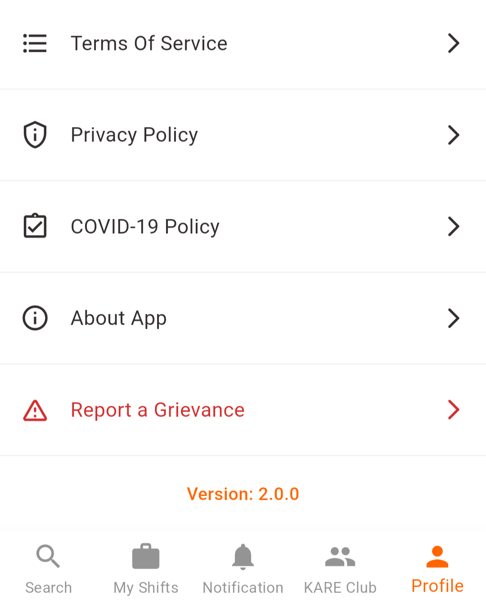This screenshot has height=606, width=486.
Task: Expand Terms Of Service with its chevron
Action: 454,43
